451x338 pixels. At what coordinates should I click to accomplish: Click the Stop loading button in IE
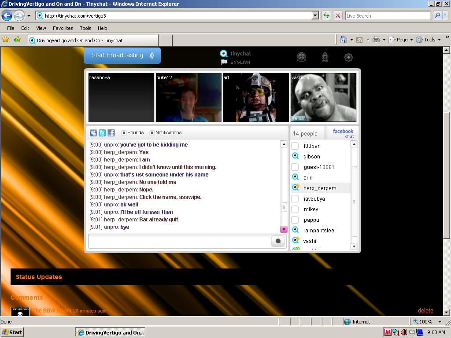[x=338, y=15]
